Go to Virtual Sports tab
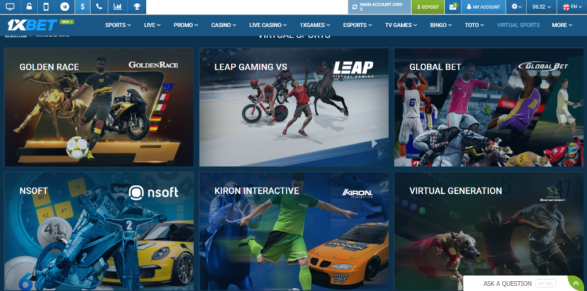The image size is (587, 291). (x=518, y=25)
